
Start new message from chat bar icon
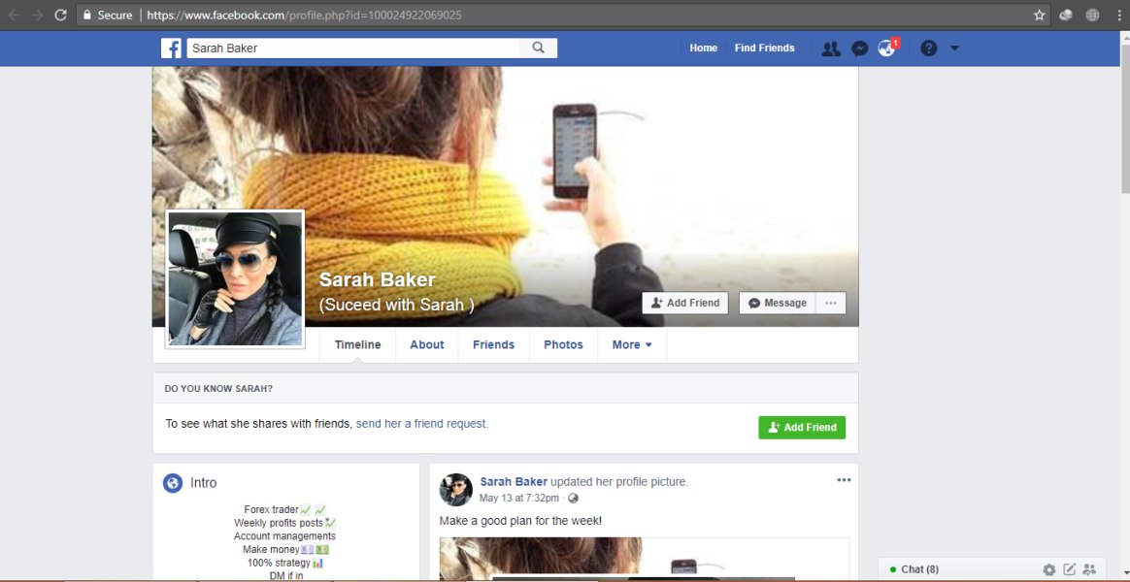pos(1070,569)
